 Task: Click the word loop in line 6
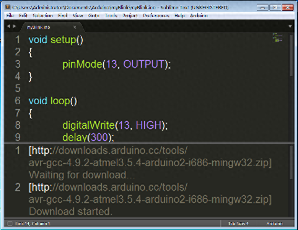[x=60, y=101]
